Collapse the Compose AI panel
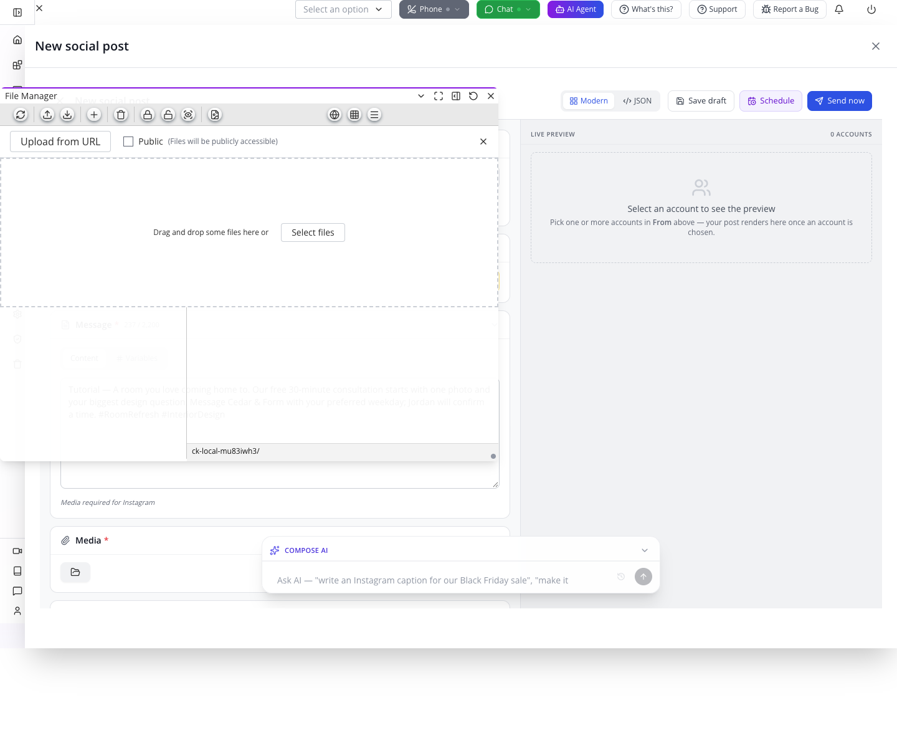The height and width of the screenshot is (748, 897). click(x=645, y=550)
